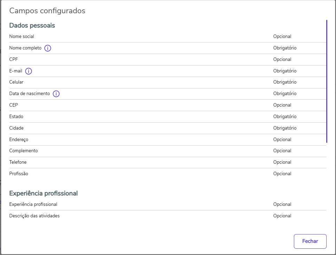Select the Profissão row label
The image size is (336, 255).
point(18,174)
